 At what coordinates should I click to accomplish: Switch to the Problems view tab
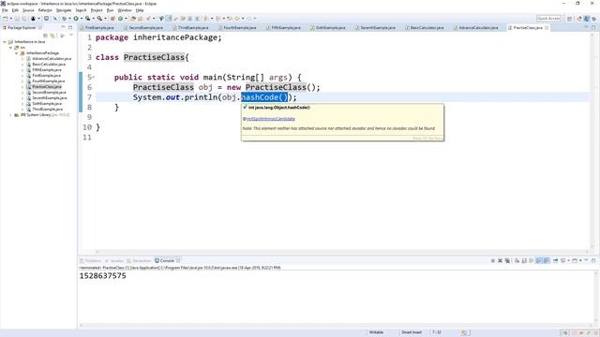91,260
